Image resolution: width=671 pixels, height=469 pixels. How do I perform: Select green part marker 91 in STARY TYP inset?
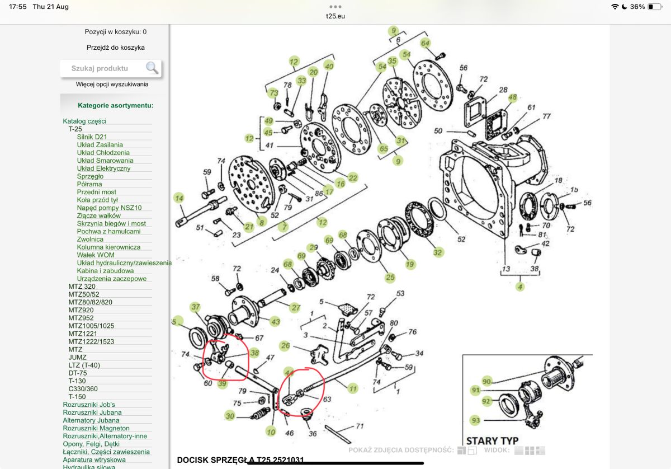476,390
